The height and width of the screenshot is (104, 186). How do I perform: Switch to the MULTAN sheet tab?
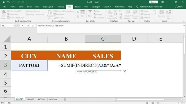coord(53,99)
